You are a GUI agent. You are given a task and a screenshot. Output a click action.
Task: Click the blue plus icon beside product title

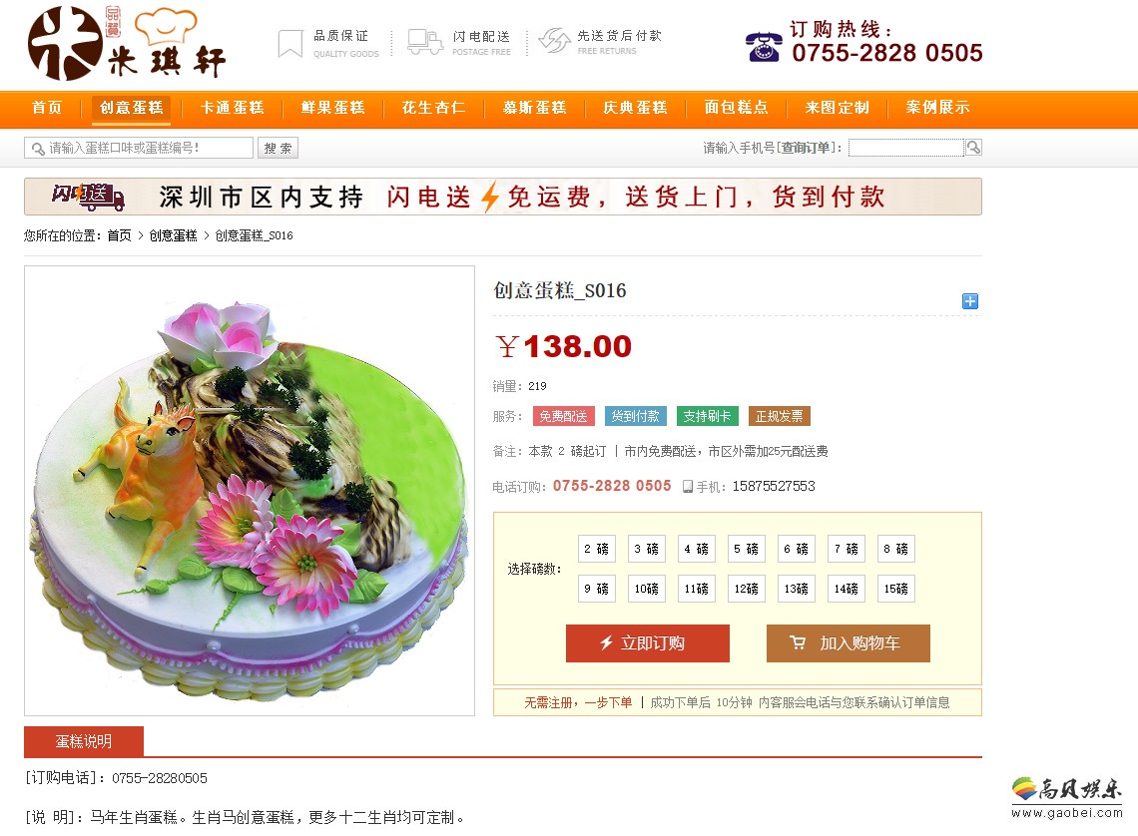click(x=969, y=301)
